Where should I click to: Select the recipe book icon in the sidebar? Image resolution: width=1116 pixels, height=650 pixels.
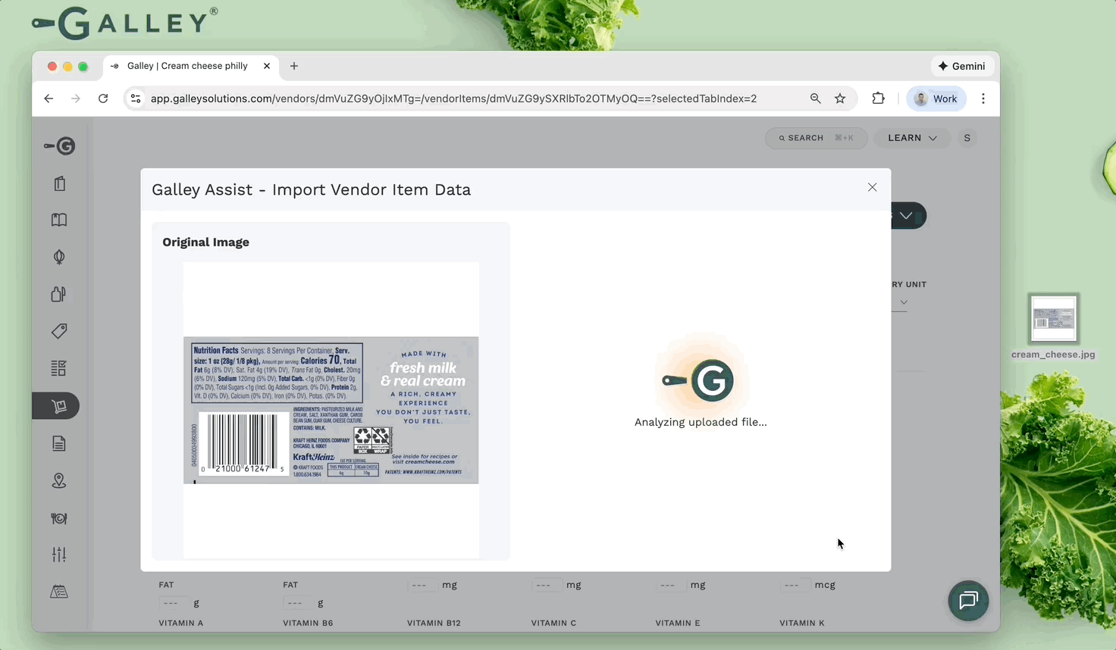(58, 220)
